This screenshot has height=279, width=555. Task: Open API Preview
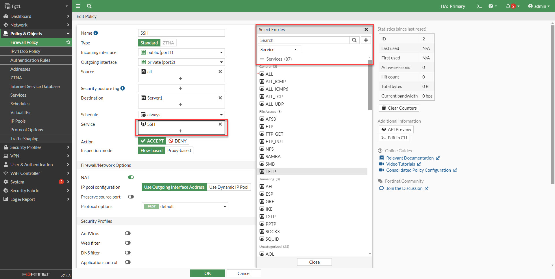(x=396, y=129)
